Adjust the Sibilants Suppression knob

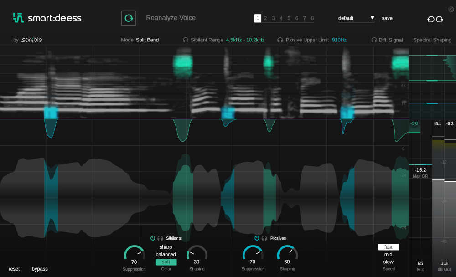point(134,253)
